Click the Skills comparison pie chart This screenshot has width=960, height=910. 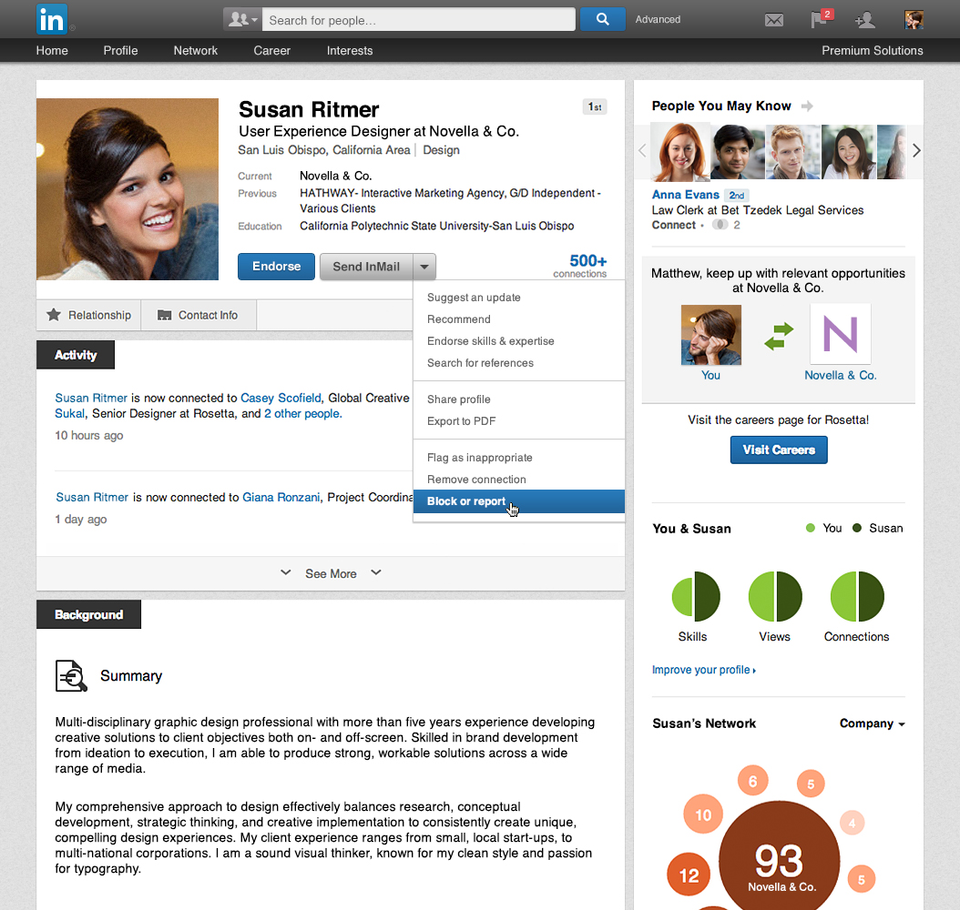coord(696,596)
